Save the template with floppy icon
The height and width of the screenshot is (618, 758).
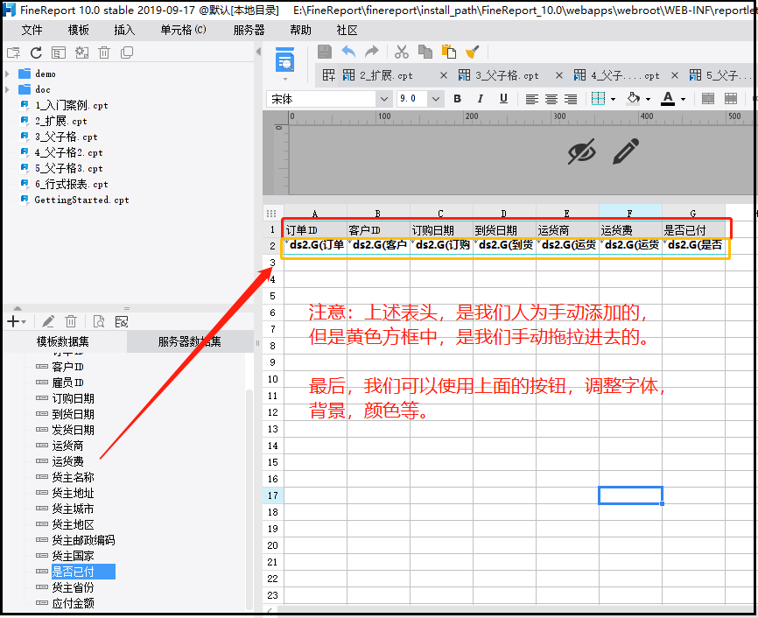(325, 52)
